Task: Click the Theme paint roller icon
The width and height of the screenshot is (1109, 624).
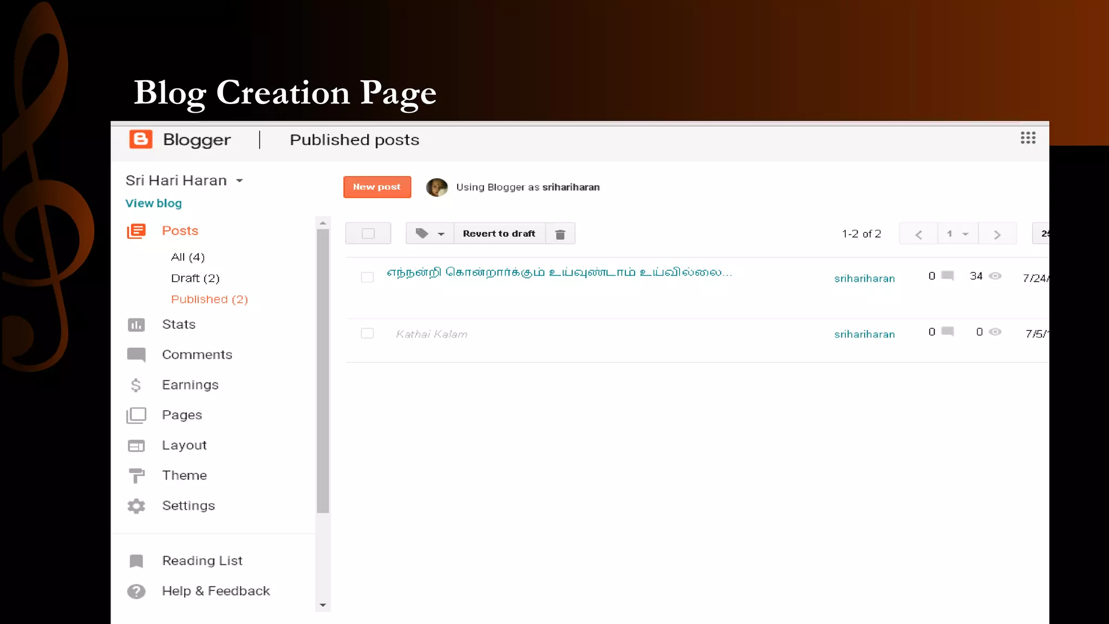Action: [136, 476]
